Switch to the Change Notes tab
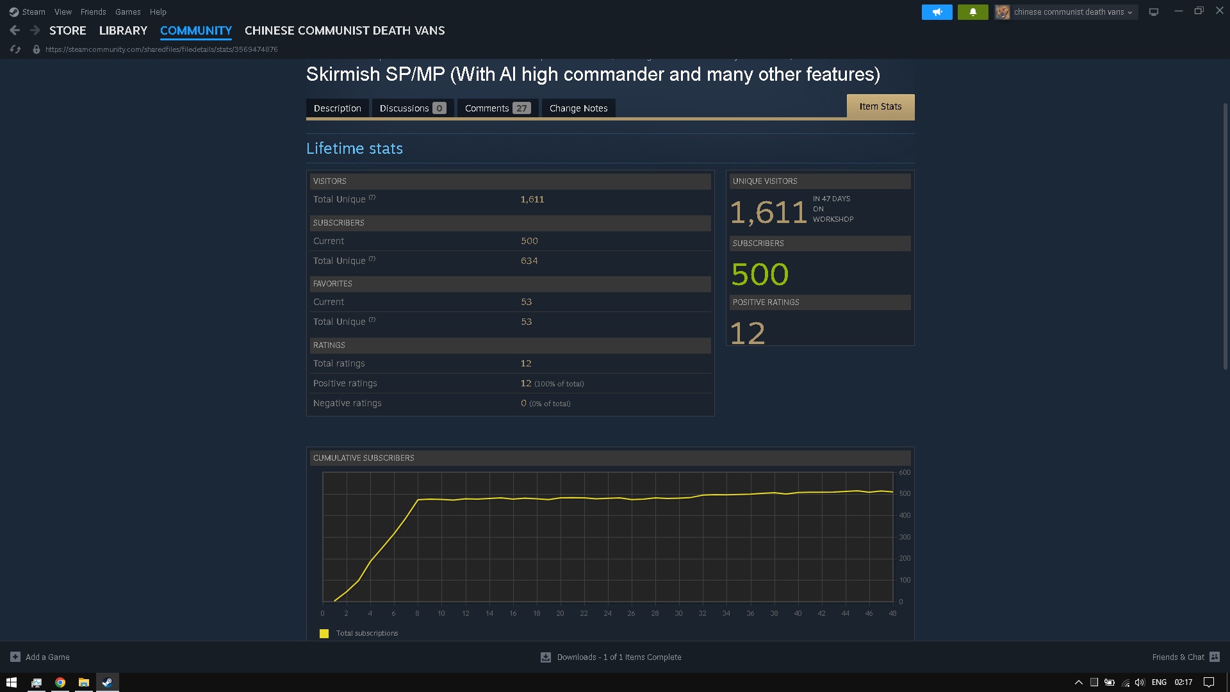Image resolution: width=1230 pixels, height=692 pixels. pos(578,108)
